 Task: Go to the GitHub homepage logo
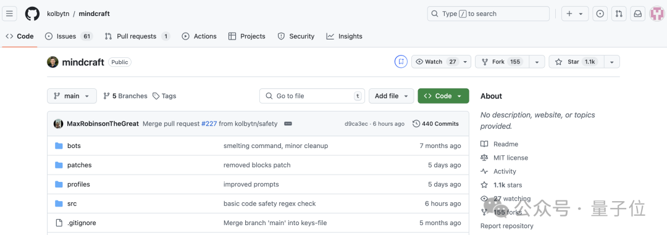tap(32, 14)
